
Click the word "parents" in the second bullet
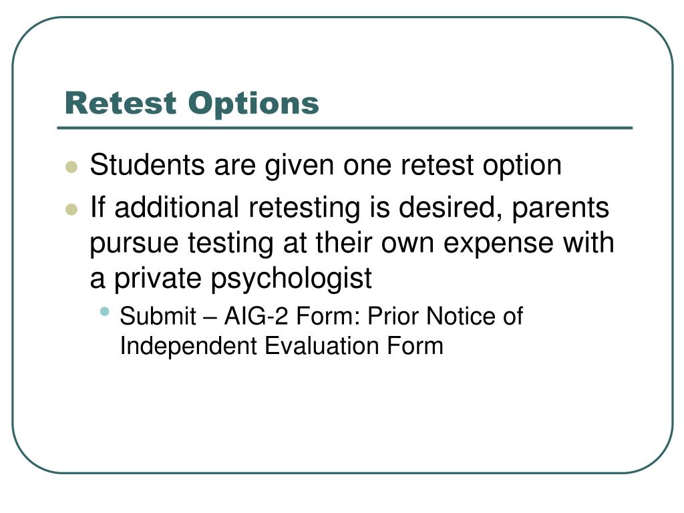[x=560, y=210]
